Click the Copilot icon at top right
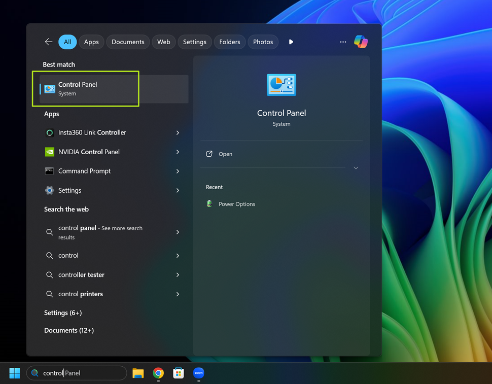 361,42
